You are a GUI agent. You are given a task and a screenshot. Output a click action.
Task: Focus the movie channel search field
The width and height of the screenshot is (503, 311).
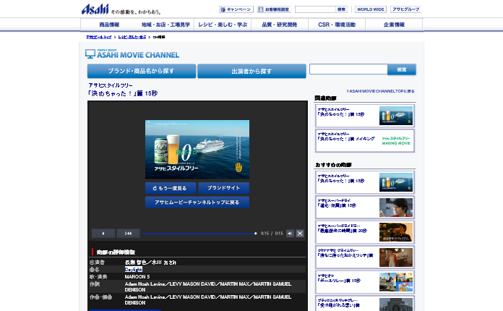click(348, 69)
